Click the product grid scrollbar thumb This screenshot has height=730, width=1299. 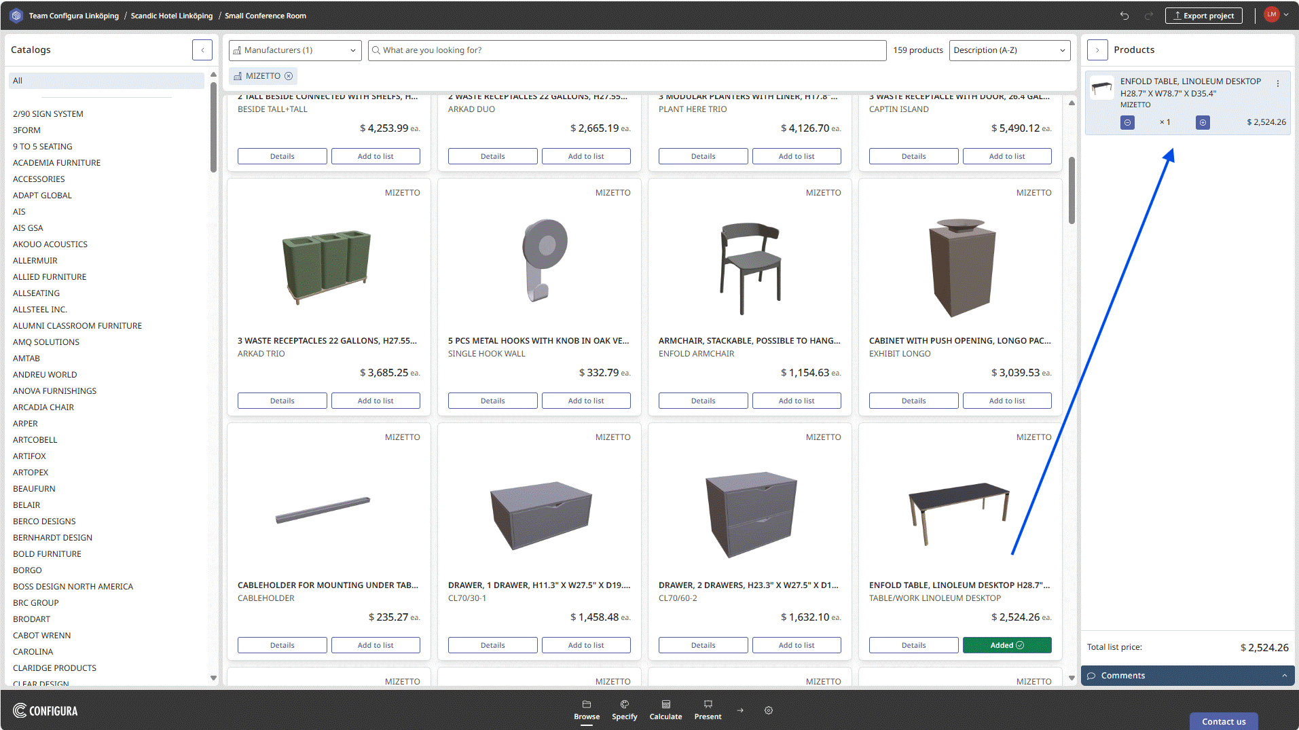(1072, 190)
